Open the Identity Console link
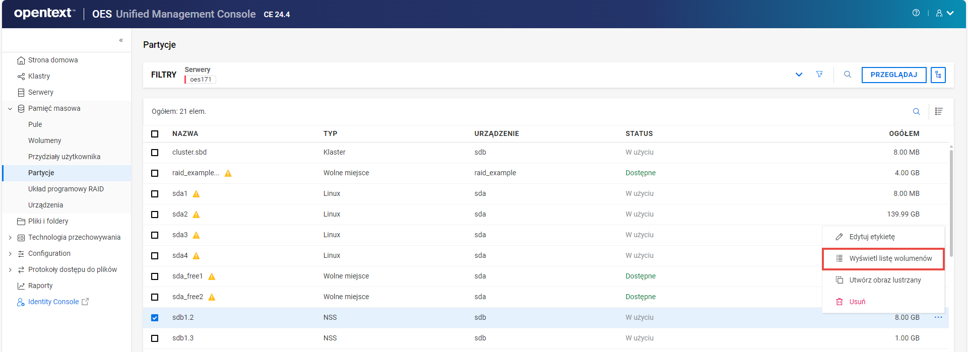Viewport: 968px width, 352px height. click(x=53, y=302)
